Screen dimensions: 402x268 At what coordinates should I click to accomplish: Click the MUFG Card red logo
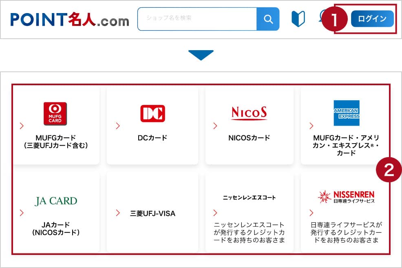click(55, 113)
